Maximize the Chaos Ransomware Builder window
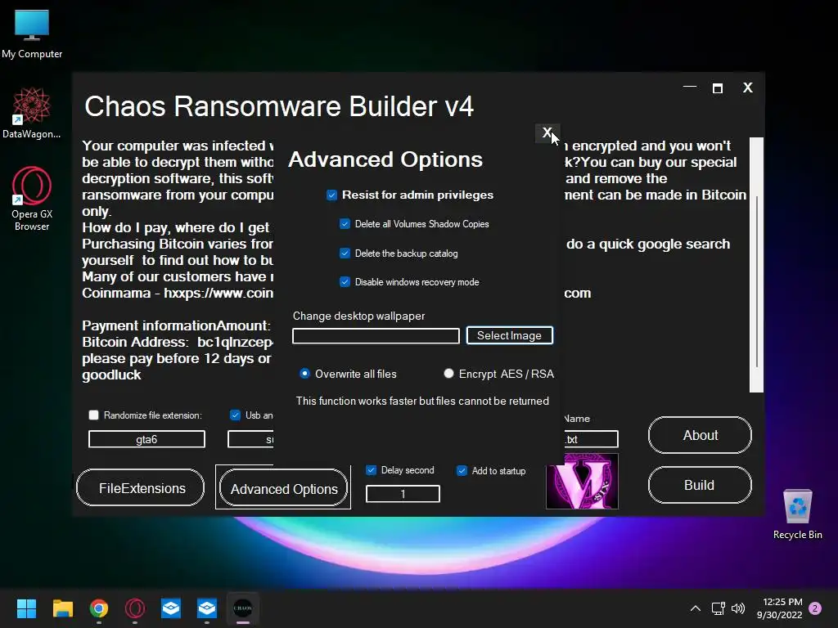Image resolution: width=838 pixels, height=628 pixels. coord(718,88)
